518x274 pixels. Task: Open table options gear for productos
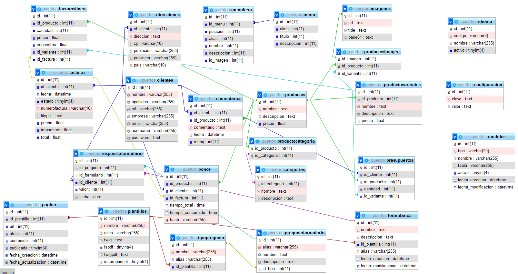265,95
